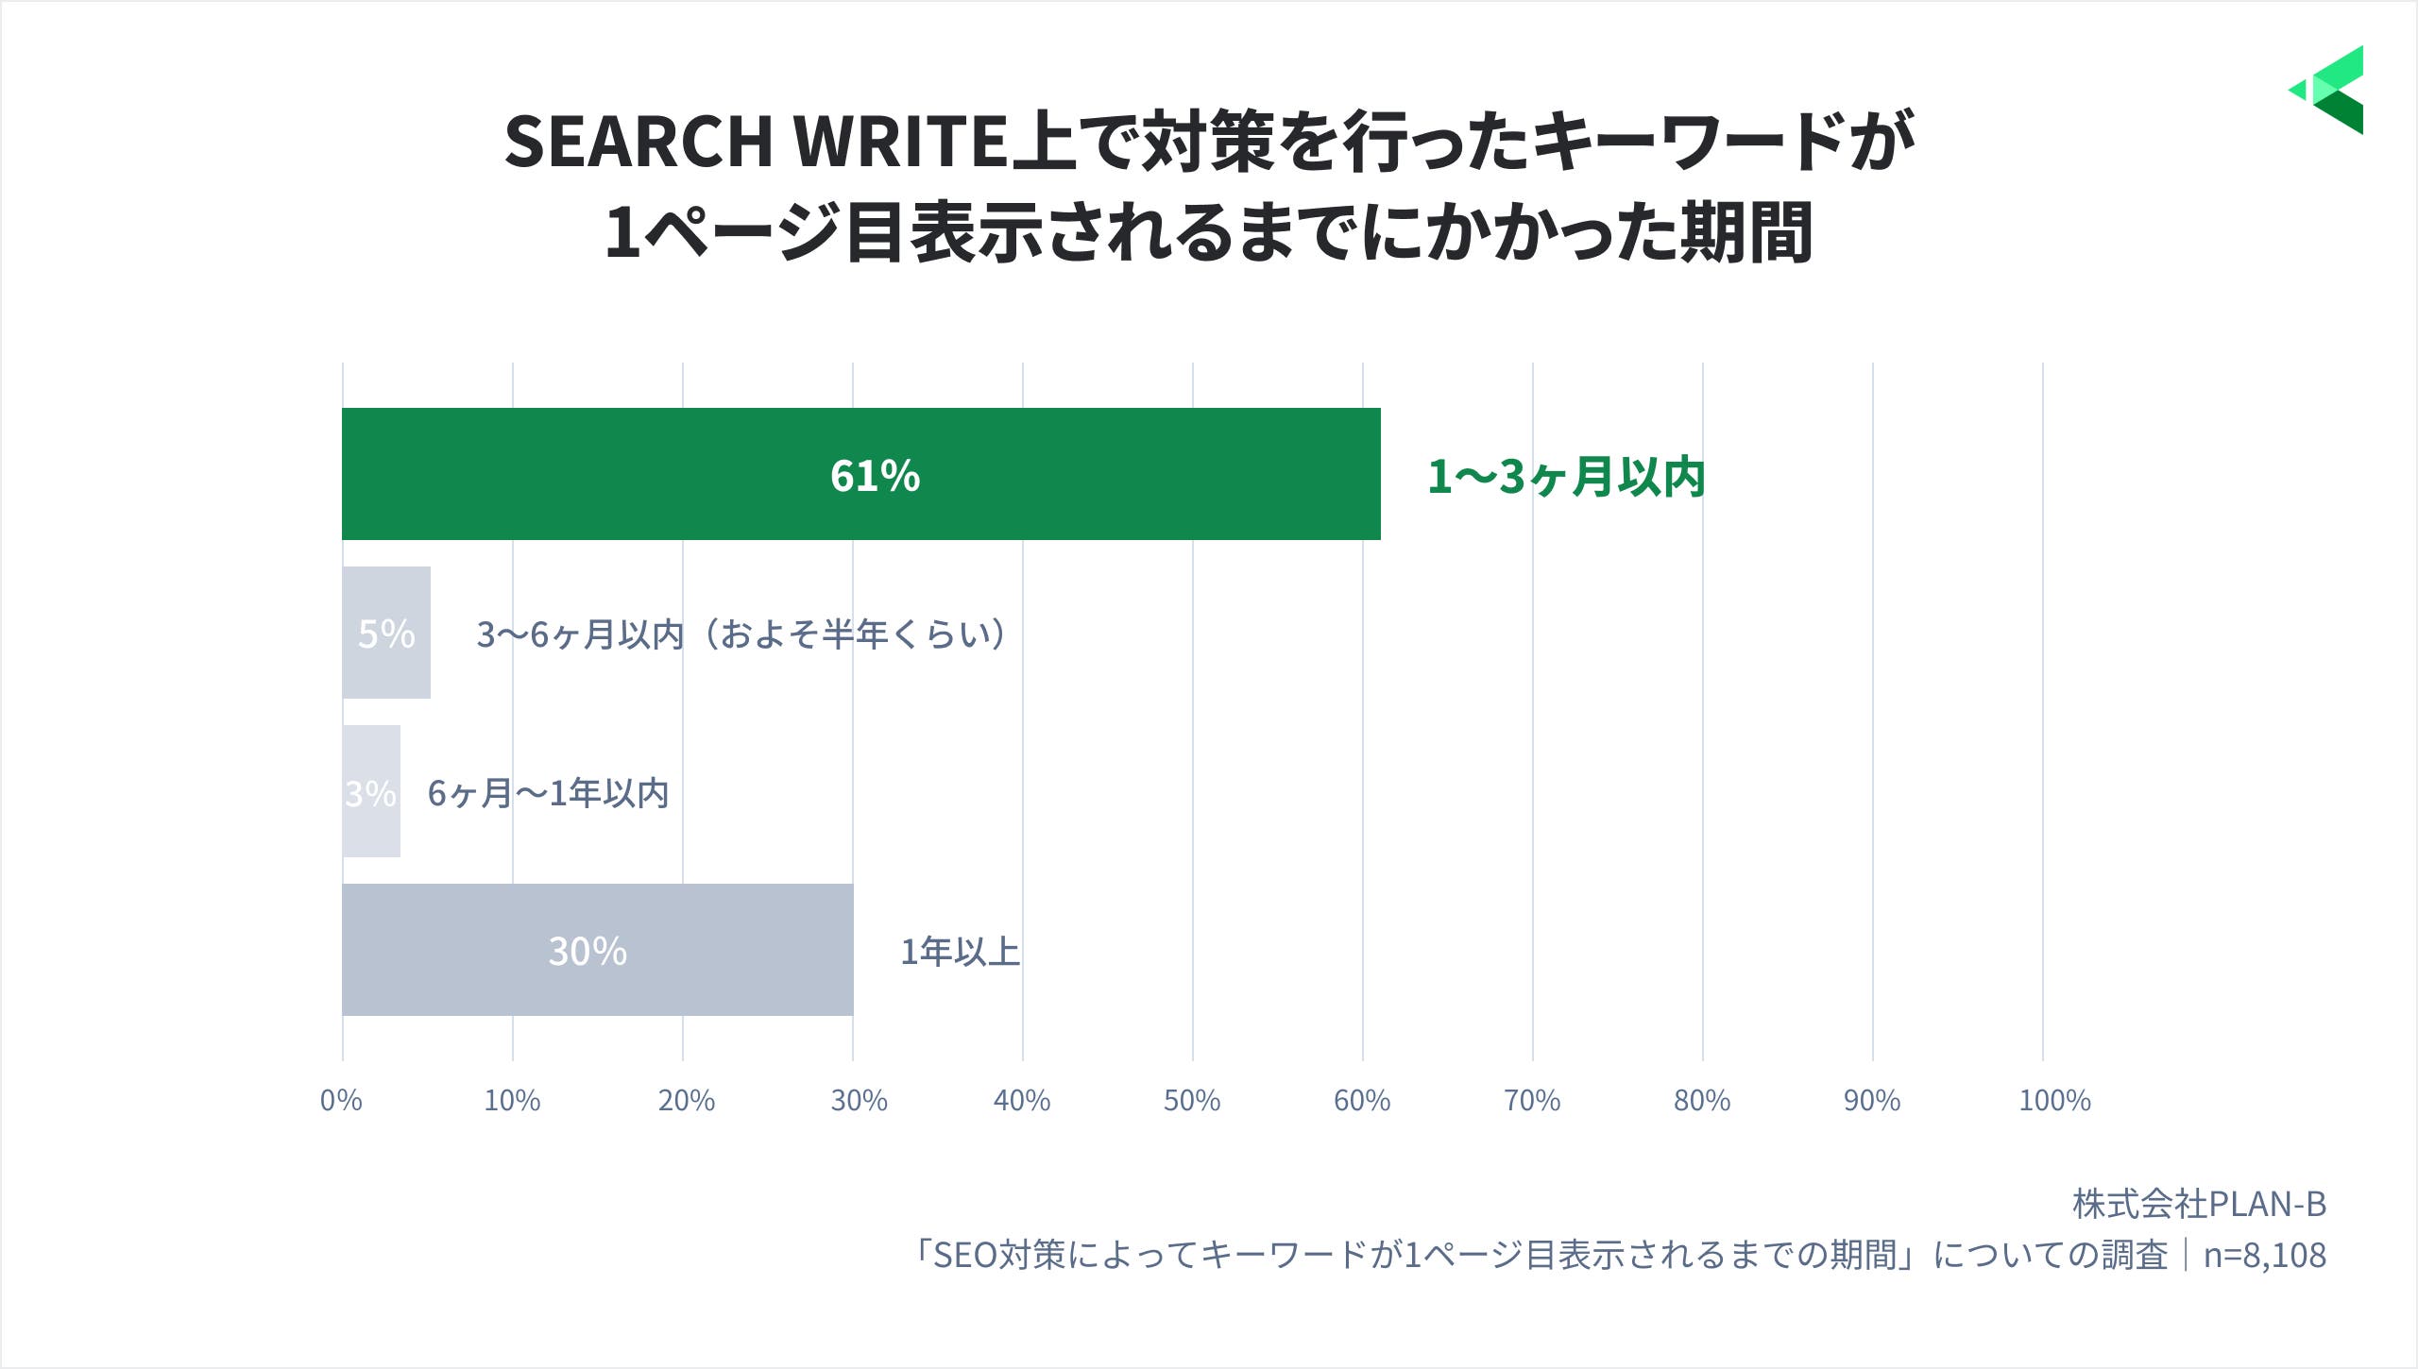2418x1369 pixels.
Task: Select the 30% gray bar
Action: [x=598, y=950]
